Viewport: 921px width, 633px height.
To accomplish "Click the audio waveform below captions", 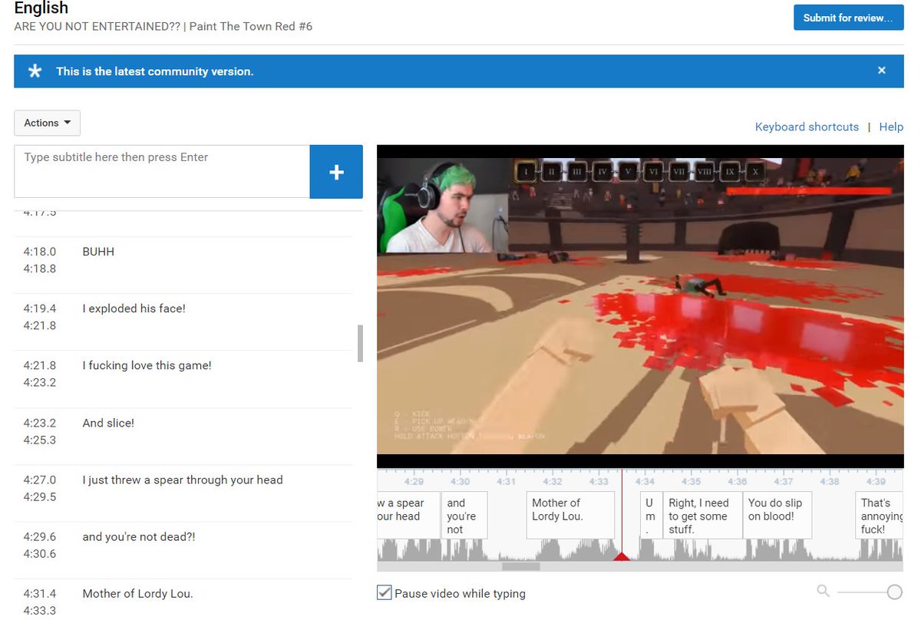I will click(640, 550).
